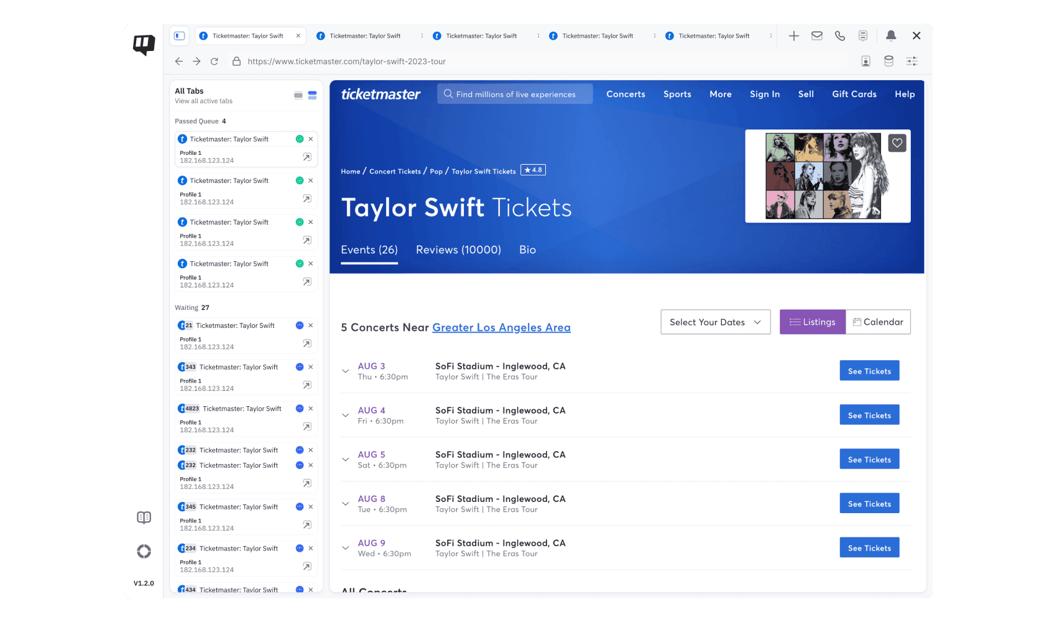Pop out the waiting tab numbered 234
This screenshot has width=1057, height=622.
(x=307, y=567)
